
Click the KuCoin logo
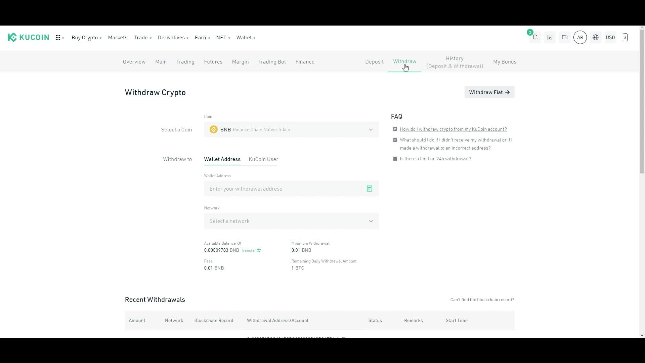(x=28, y=37)
